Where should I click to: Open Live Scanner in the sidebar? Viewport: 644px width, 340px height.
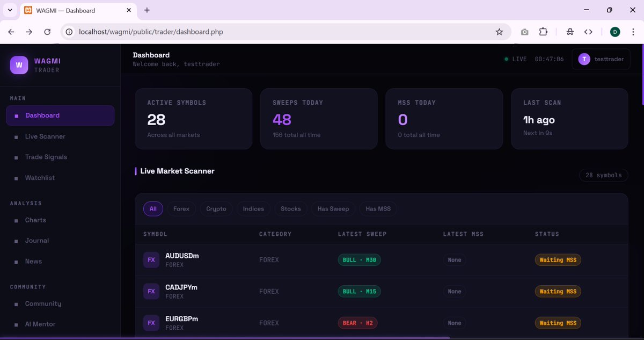tap(60, 136)
